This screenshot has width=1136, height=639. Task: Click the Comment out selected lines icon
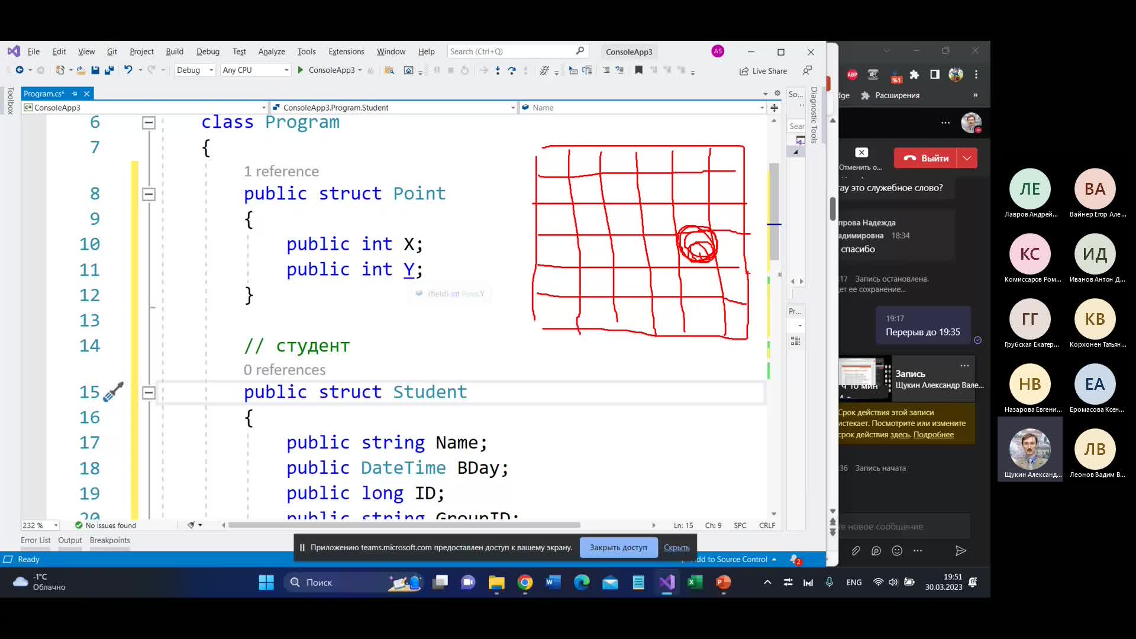[x=606, y=70]
